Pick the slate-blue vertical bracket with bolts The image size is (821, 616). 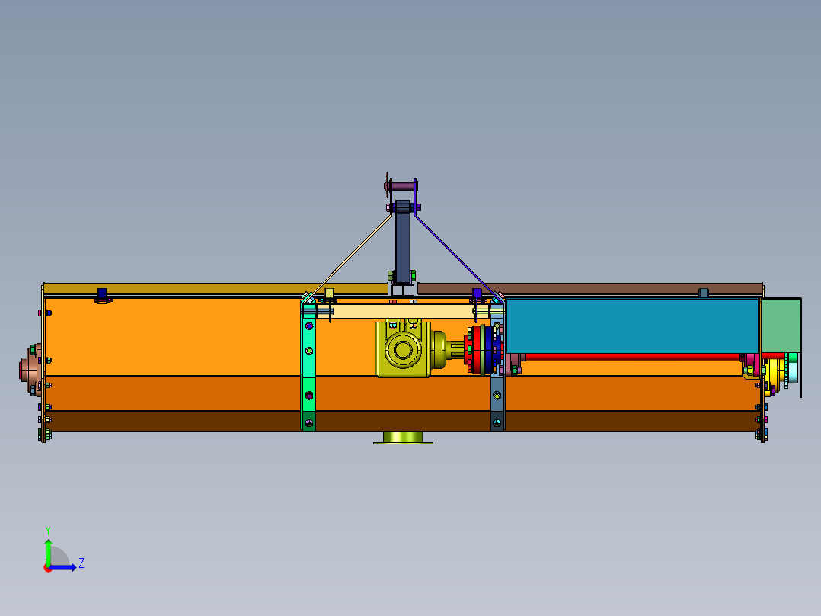click(x=497, y=367)
